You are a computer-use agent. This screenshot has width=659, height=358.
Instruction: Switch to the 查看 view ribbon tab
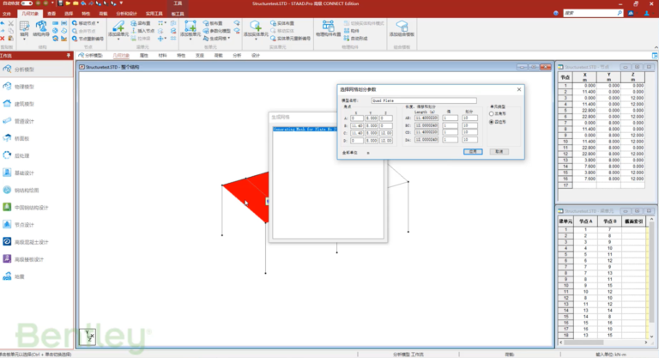click(51, 14)
